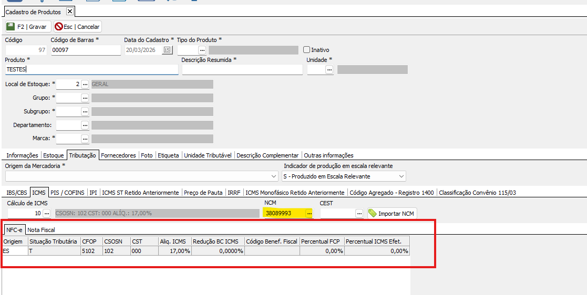This screenshot has height=295, width=587.
Task: Click the Esc Cancelar button
Action: pos(77,27)
